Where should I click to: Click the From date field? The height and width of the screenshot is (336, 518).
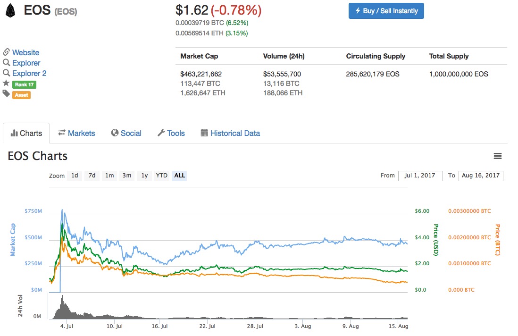coord(420,176)
